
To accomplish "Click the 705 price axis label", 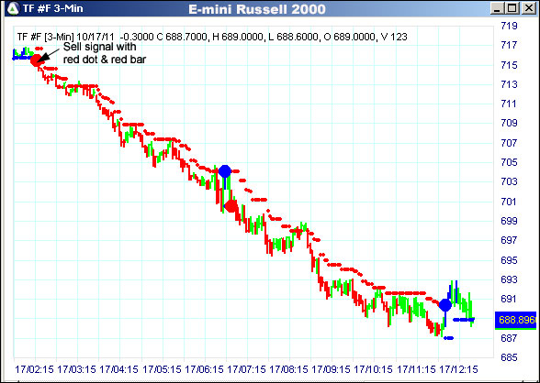I will click(x=509, y=162).
